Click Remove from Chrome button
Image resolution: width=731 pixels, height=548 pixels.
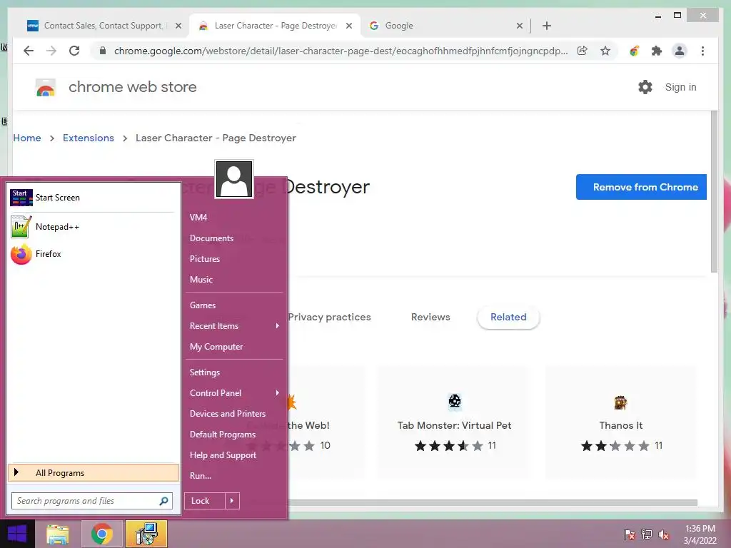point(642,187)
